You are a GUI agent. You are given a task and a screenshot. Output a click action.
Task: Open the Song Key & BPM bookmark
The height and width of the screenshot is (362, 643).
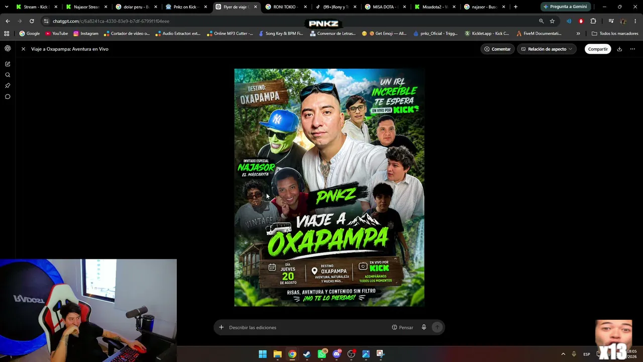point(281,34)
